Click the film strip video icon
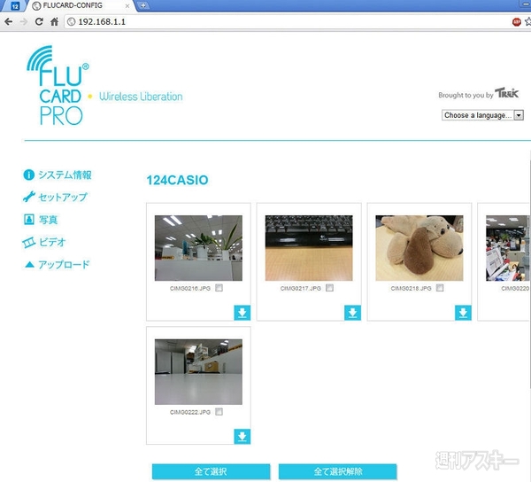The width and height of the screenshot is (531, 482). (x=29, y=242)
